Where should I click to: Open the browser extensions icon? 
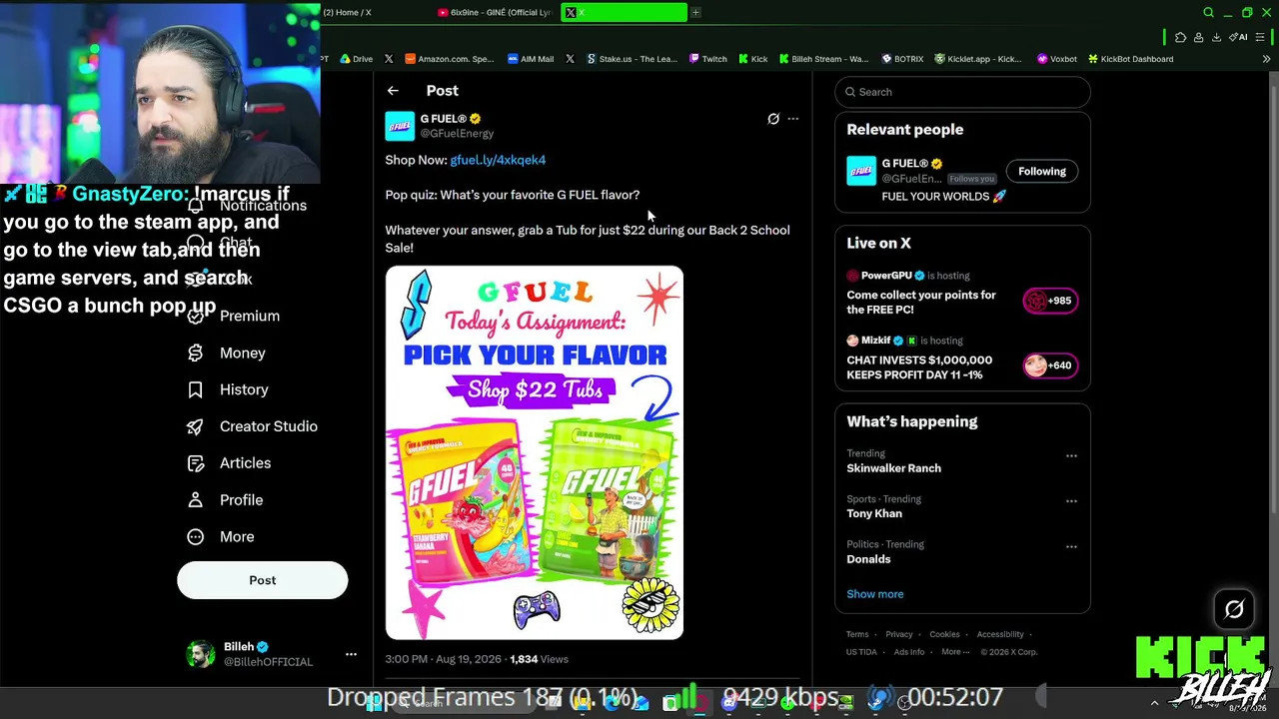[x=1180, y=38]
